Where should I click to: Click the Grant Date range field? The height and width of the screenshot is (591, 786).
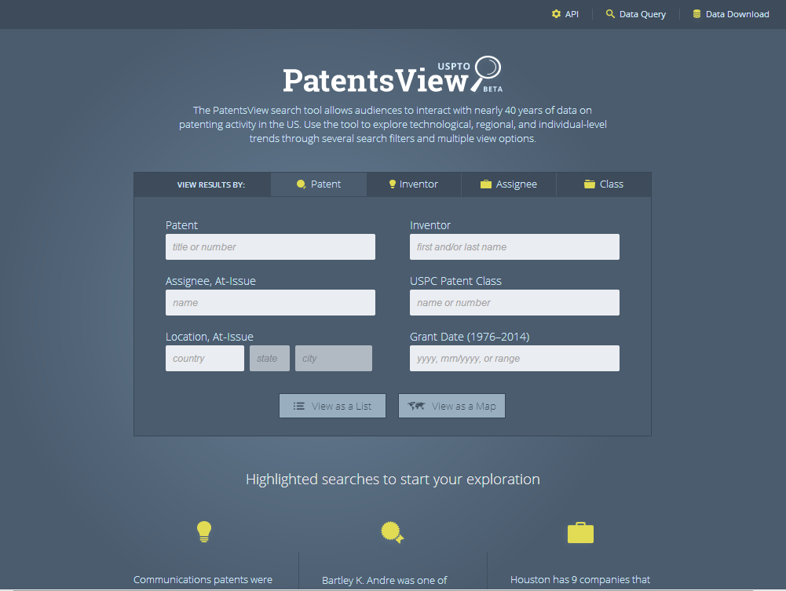click(x=514, y=359)
